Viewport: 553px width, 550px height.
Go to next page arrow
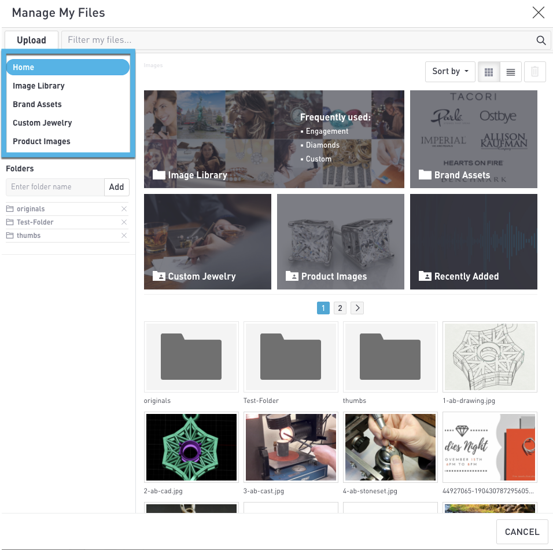point(357,308)
